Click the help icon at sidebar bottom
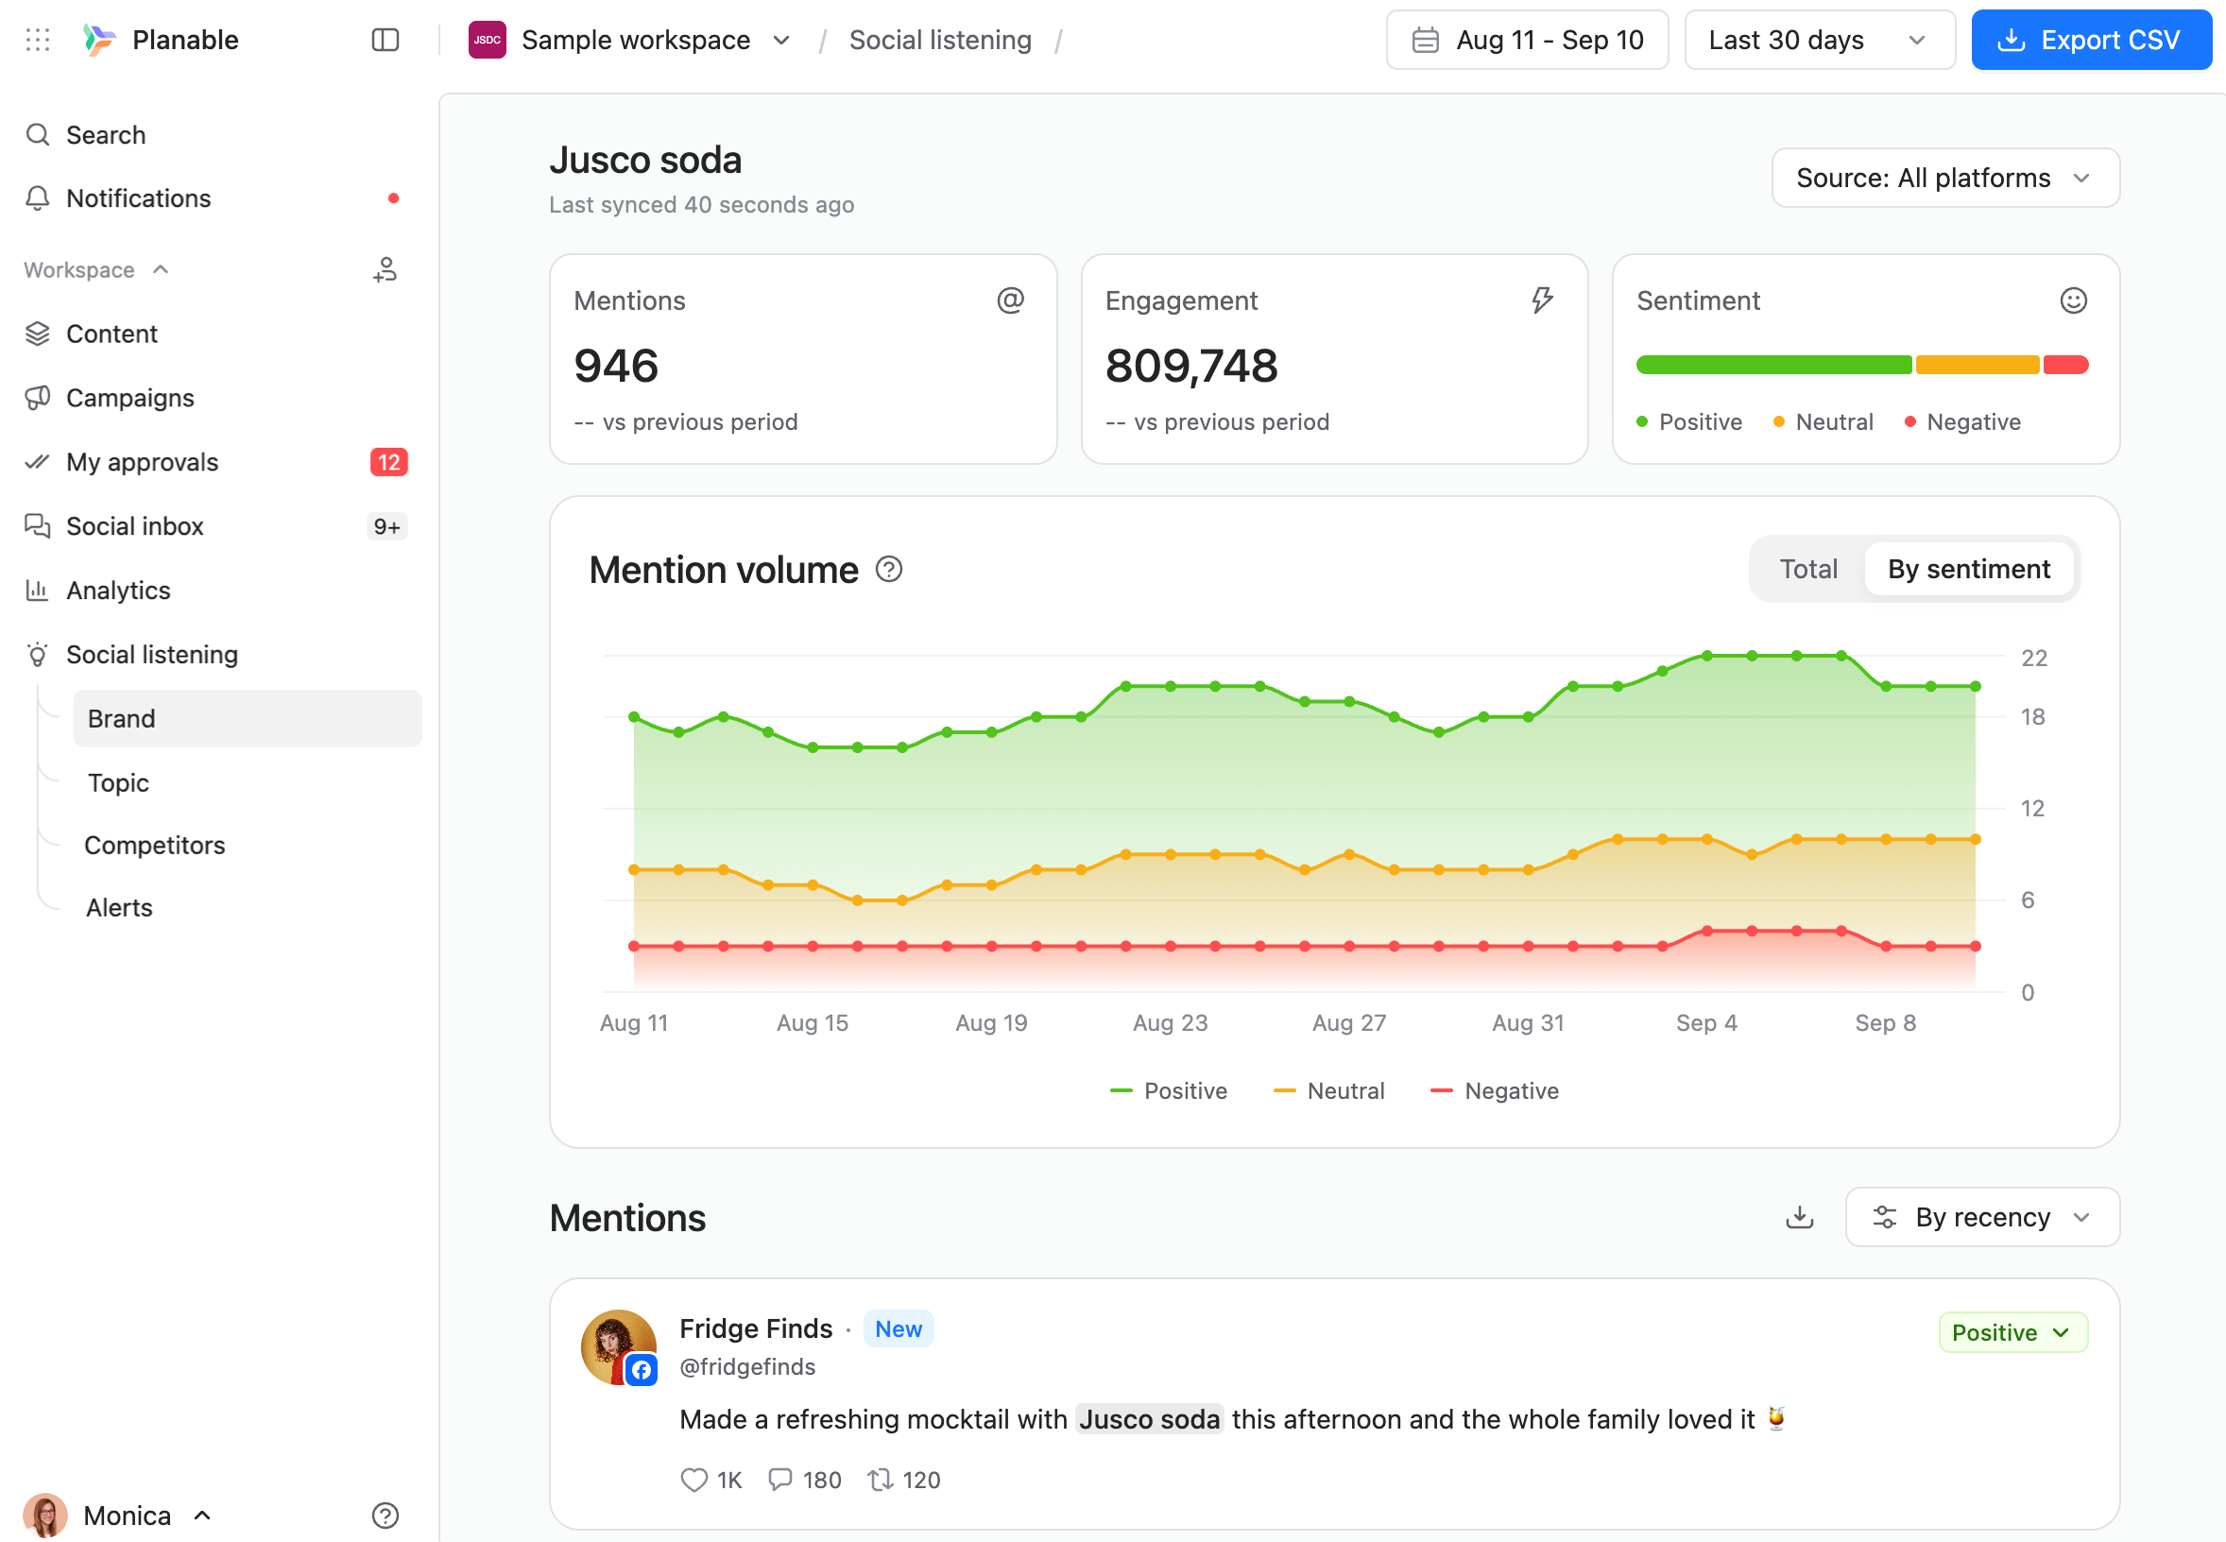The width and height of the screenshot is (2226, 1542). point(385,1515)
